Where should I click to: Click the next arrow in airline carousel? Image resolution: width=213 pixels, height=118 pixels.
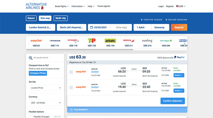[x=185, y=43]
